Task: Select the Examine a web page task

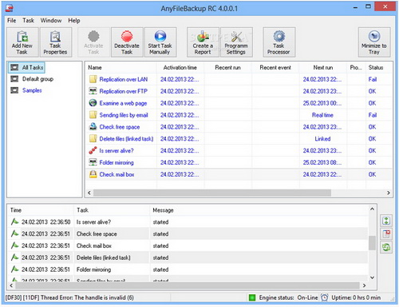Action: (x=123, y=103)
